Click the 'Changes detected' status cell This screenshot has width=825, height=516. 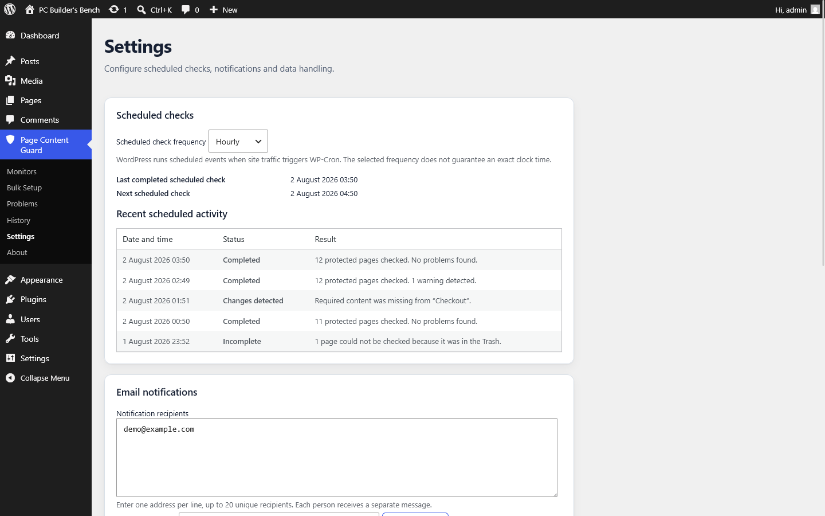tap(253, 300)
